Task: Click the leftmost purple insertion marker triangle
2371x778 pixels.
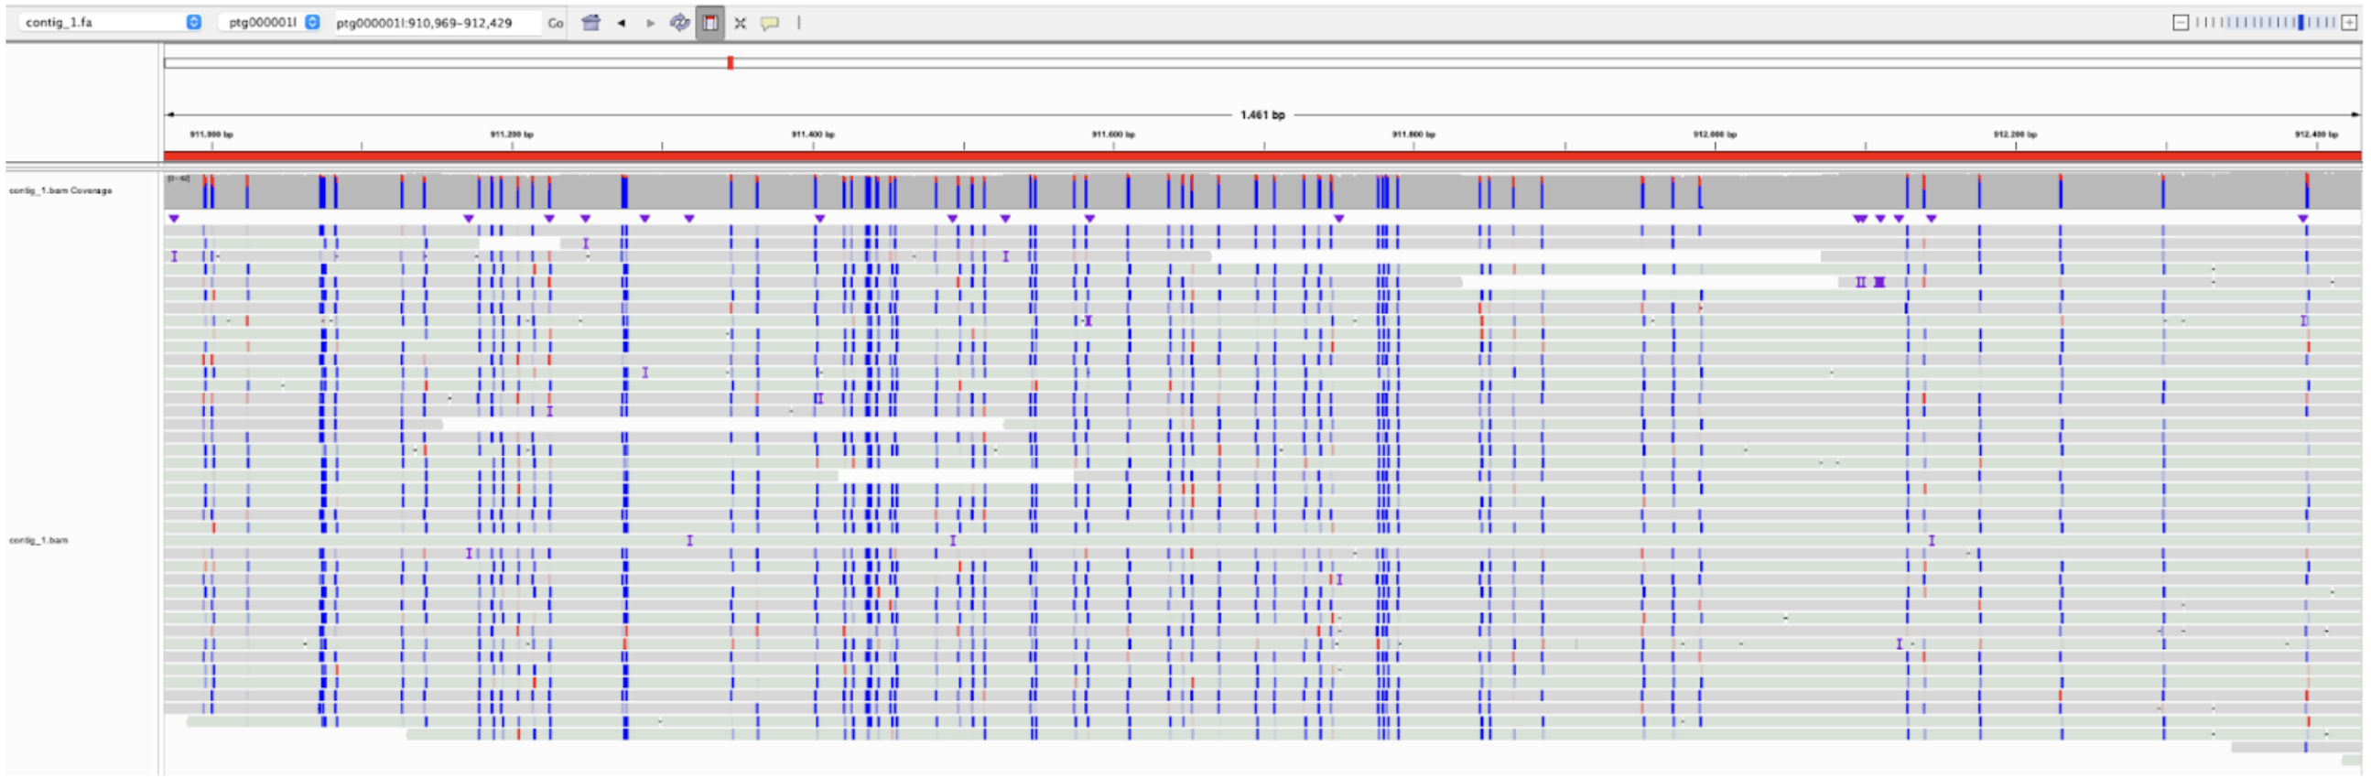Action: click(174, 218)
